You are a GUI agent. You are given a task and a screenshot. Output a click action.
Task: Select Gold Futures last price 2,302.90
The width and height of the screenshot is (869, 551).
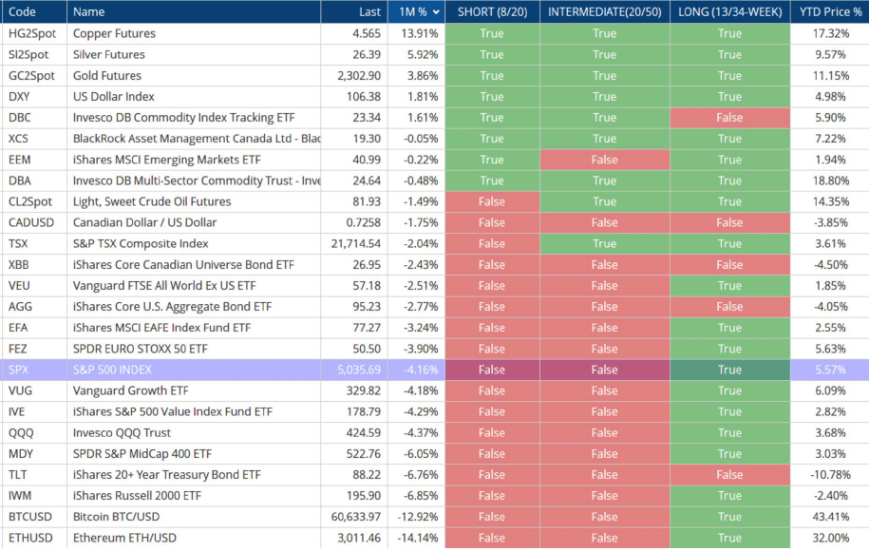pyautogui.click(x=358, y=75)
